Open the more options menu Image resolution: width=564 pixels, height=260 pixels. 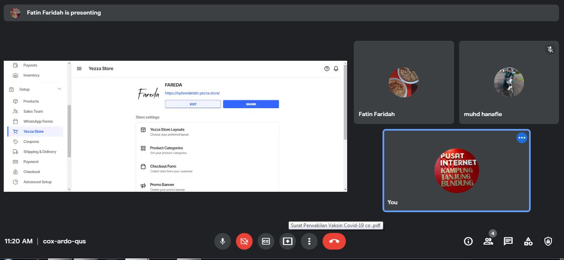click(x=309, y=241)
